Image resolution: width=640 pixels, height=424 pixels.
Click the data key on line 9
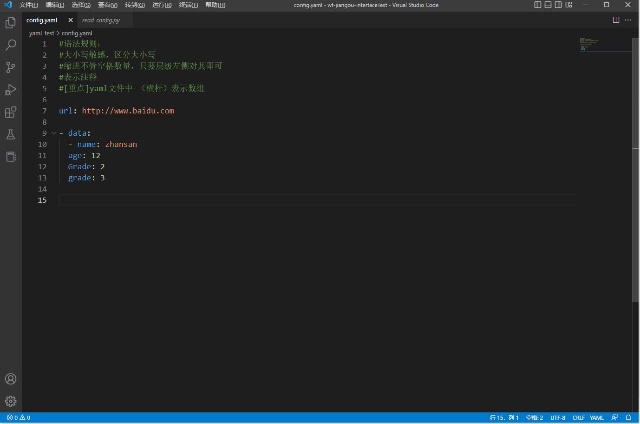[x=77, y=133]
